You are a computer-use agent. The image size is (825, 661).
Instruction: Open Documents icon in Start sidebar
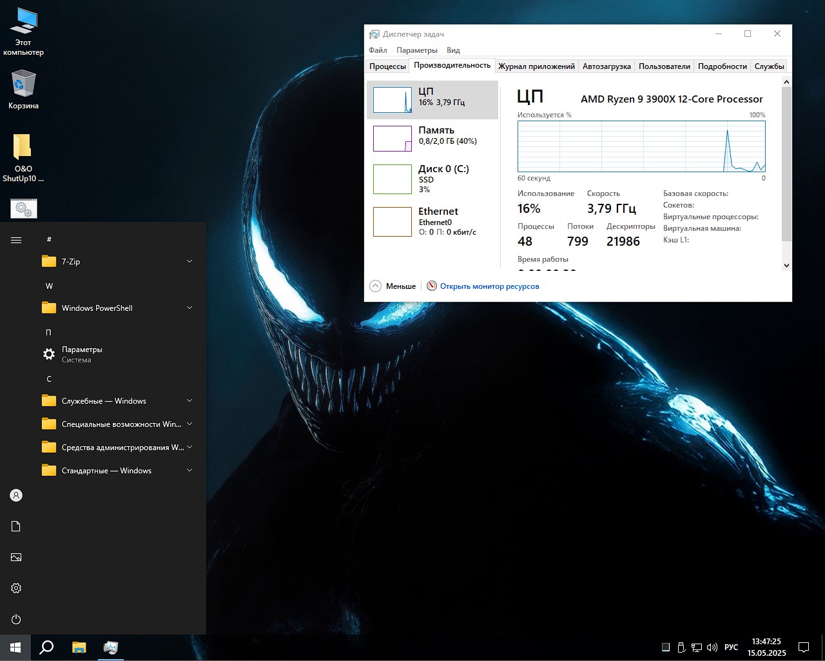(x=16, y=526)
